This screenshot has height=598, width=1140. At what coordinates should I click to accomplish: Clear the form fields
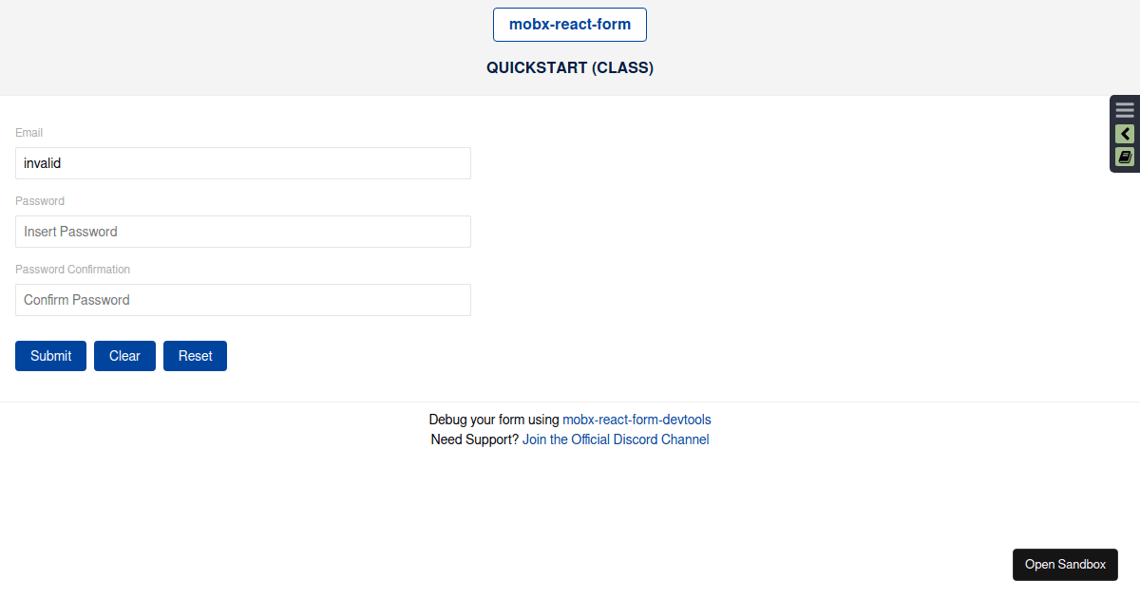(x=124, y=355)
